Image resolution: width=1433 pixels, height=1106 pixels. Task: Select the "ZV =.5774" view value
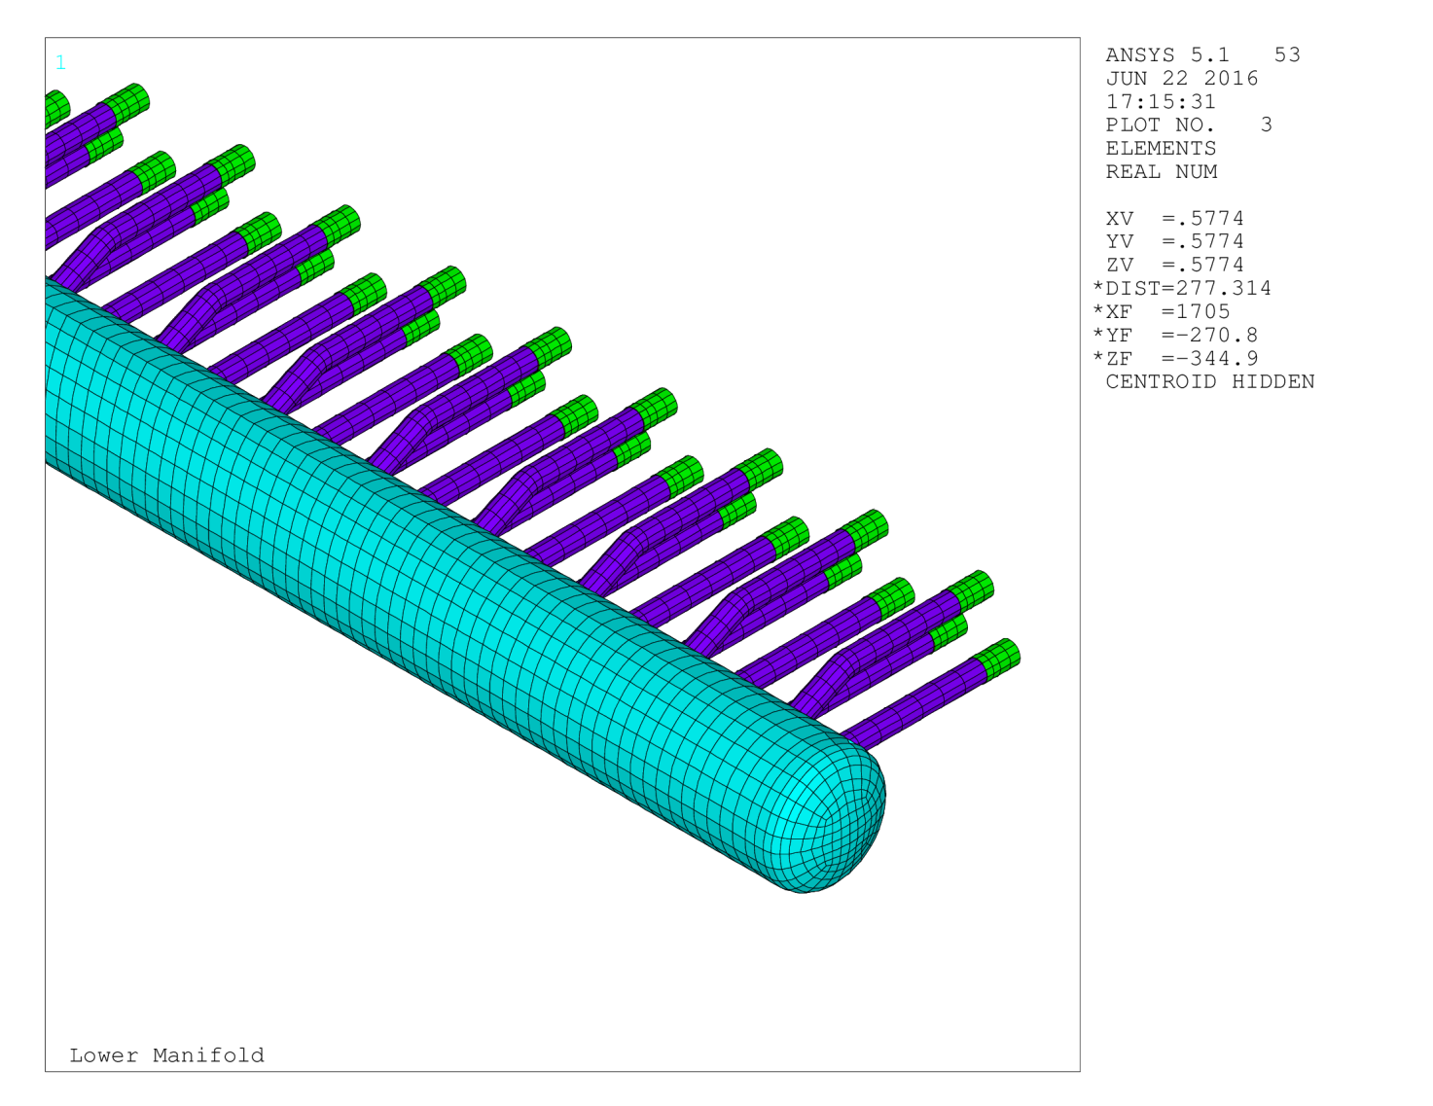pyautogui.click(x=1175, y=266)
